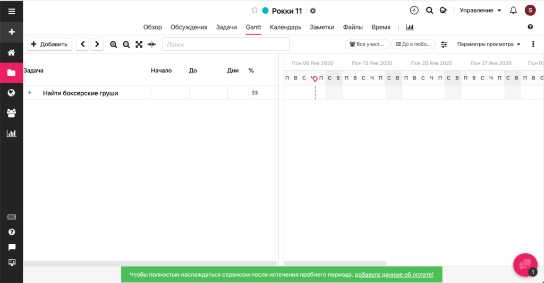Click the zoom out magnifier icon
The height and width of the screenshot is (283, 544).
126,45
